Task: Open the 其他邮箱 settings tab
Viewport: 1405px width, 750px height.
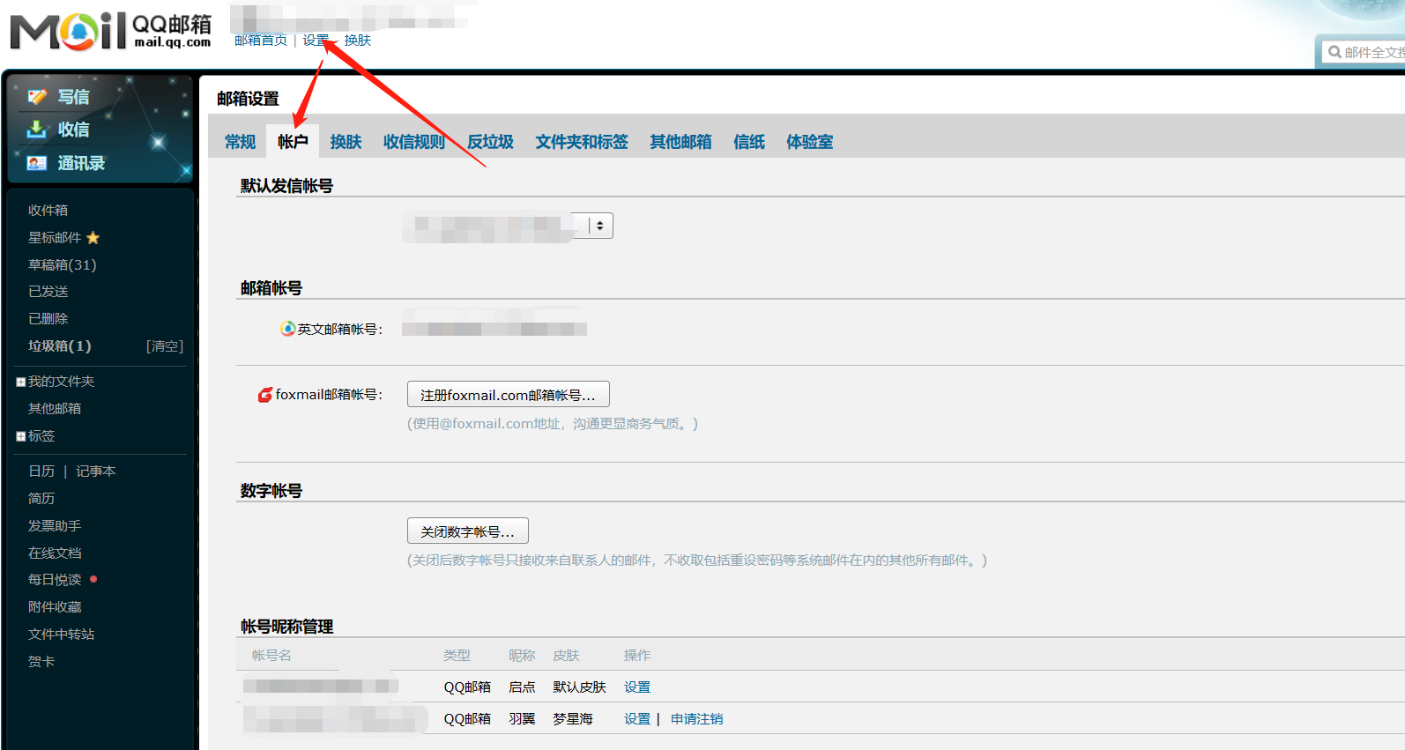Action: 680,142
